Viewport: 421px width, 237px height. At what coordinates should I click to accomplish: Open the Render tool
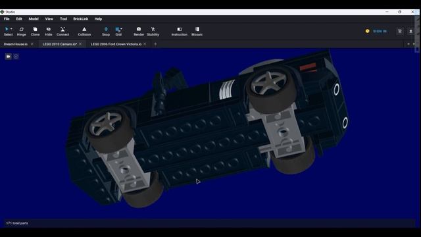point(139,31)
